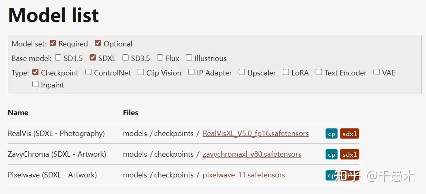
Task: Click the cp badge for zavychromaxl
Action: pyautogui.click(x=332, y=155)
